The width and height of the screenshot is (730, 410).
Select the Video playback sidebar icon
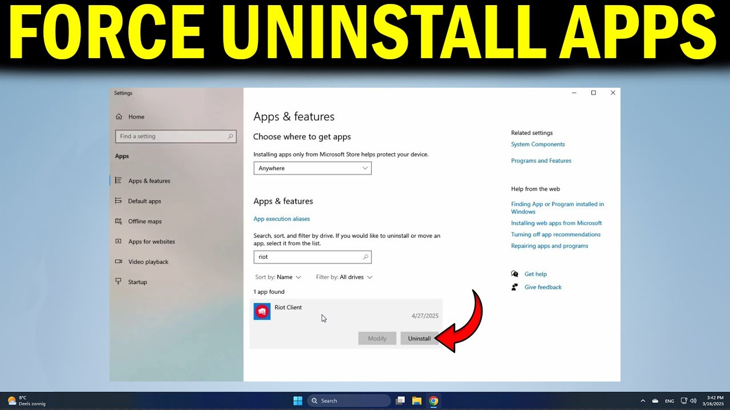119,261
